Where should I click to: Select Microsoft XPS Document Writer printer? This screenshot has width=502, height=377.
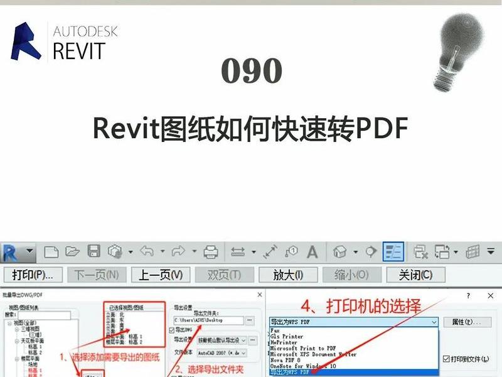coord(353,354)
